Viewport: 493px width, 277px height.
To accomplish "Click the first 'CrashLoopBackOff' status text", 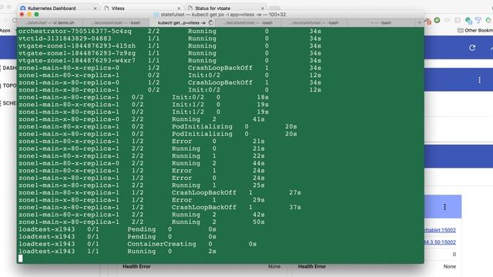I will [220, 68].
